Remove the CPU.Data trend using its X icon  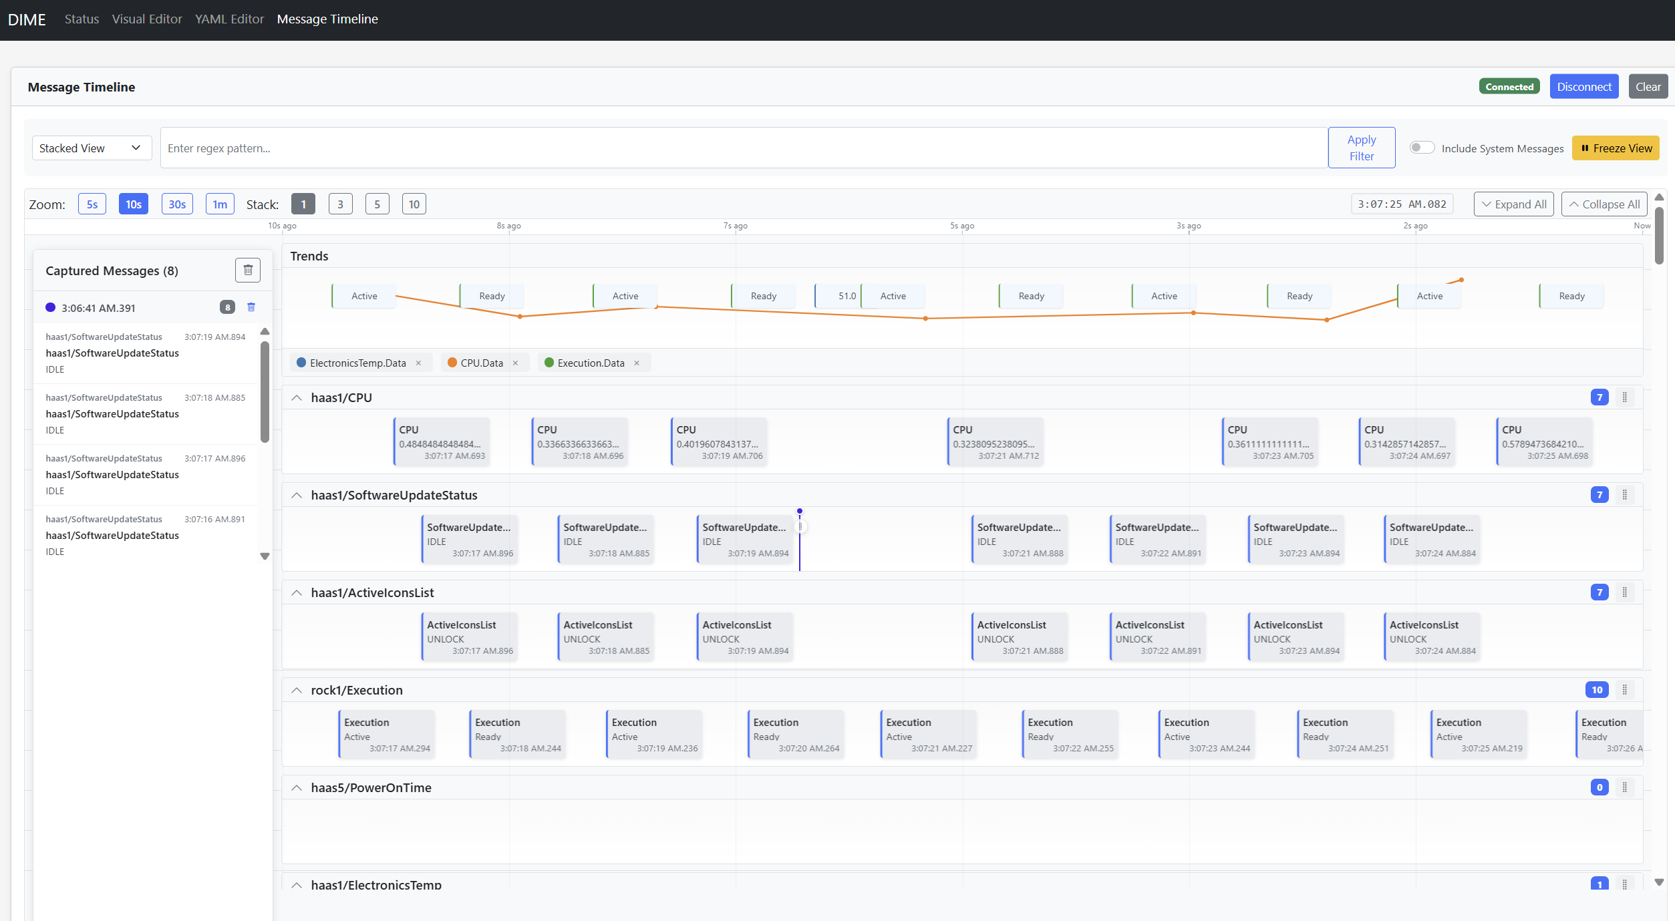point(515,363)
